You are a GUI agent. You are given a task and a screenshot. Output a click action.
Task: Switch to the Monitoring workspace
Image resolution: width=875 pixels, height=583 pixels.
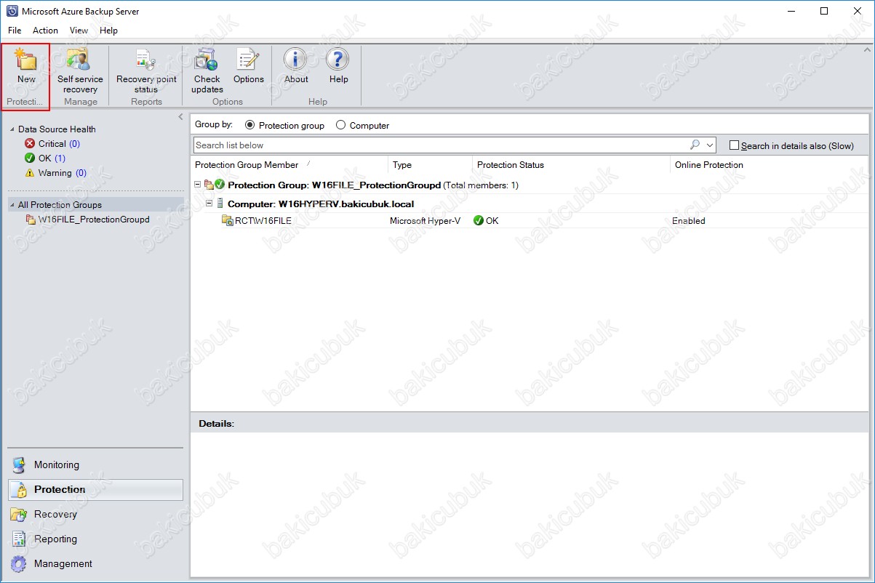95,465
